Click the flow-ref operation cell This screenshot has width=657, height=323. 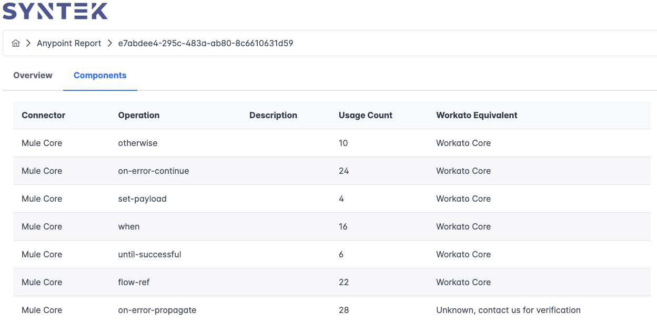click(134, 282)
